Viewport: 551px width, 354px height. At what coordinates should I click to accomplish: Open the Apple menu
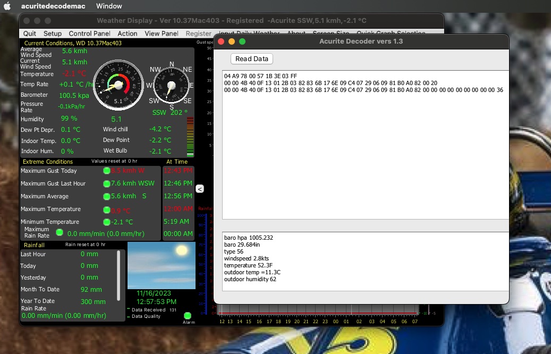(x=7, y=6)
